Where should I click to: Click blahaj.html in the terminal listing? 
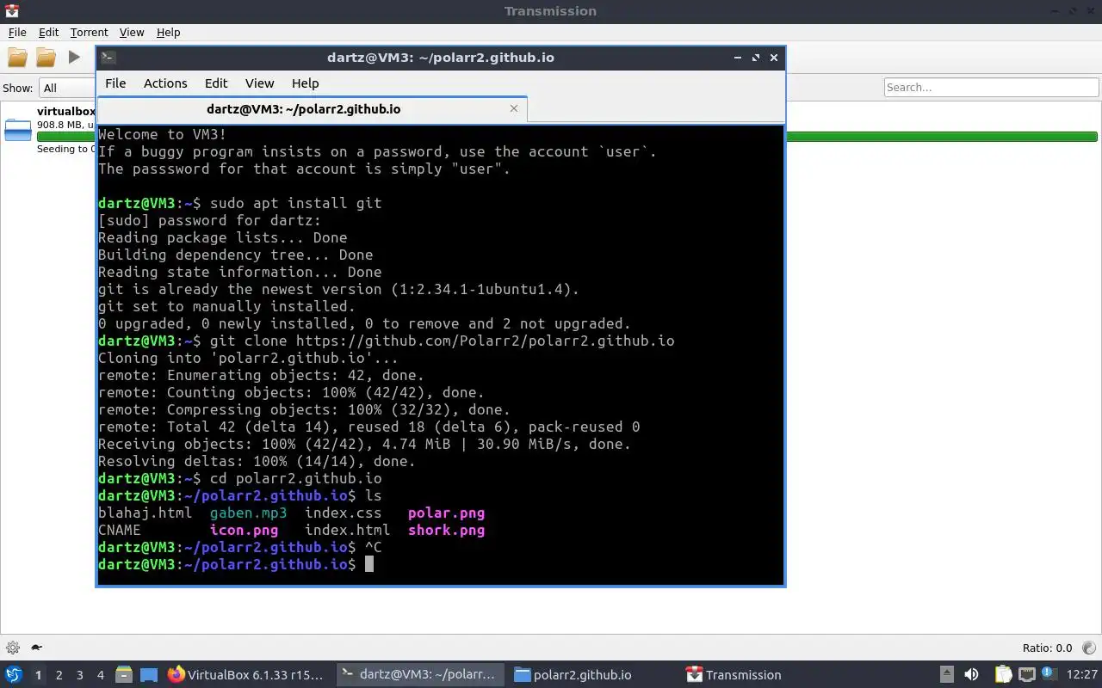[x=145, y=513]
